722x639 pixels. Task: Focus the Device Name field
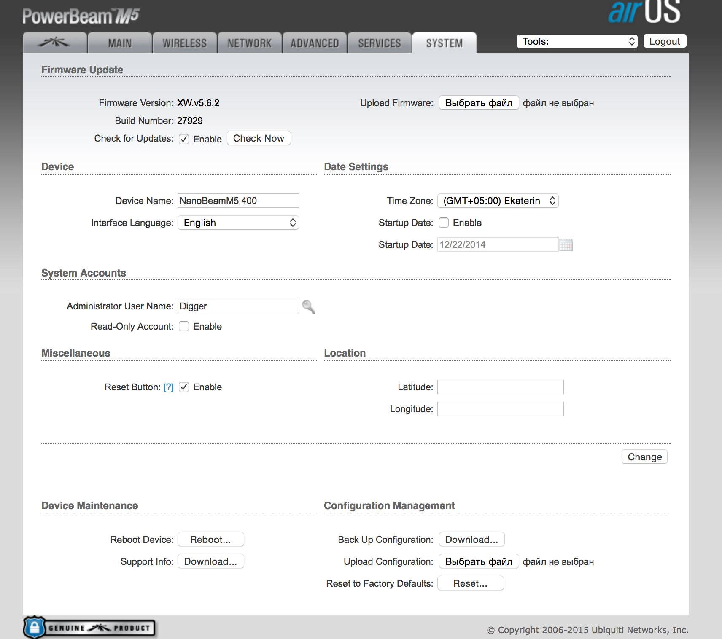[x=238, y=201]
